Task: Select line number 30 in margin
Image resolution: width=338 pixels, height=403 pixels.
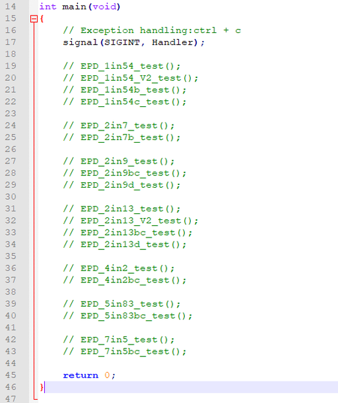Action: 11,197
